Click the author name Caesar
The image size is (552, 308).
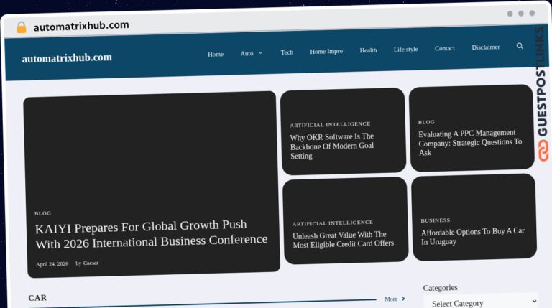pos(91,263)
